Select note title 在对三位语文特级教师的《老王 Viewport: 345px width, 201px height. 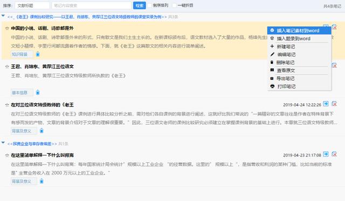[42, 105]
